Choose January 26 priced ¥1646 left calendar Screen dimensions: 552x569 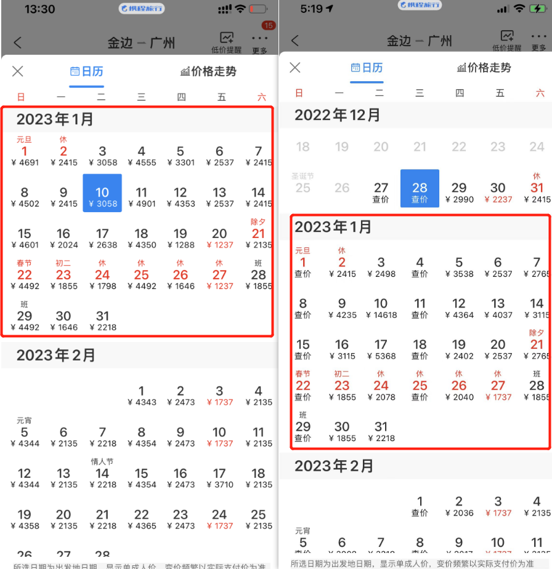tap(181, 276)
